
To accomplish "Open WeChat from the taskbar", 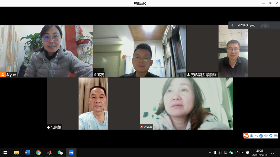I will [60, 153].
